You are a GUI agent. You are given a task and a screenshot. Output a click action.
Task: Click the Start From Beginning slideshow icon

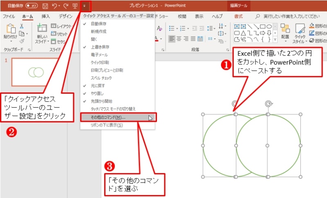[74, 6]
